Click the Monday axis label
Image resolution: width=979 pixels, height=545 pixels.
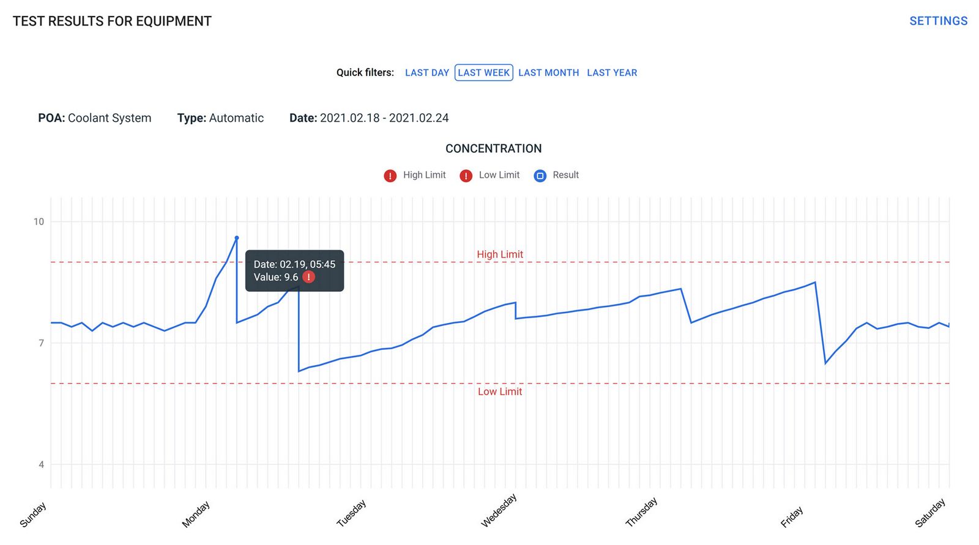pos(196,514)
